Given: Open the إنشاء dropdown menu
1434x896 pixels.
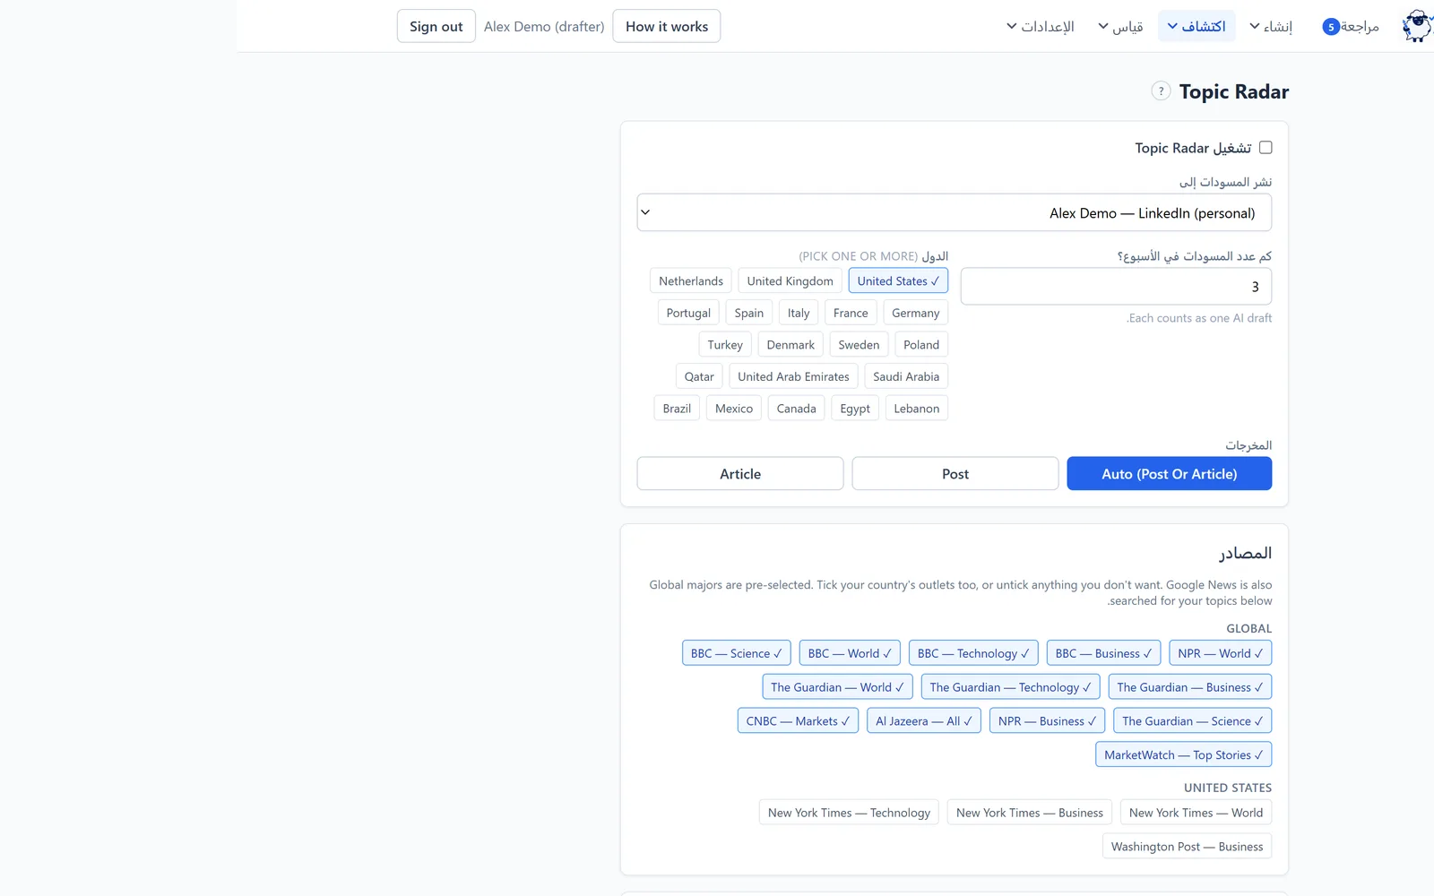Looking at the screenshot, I should pos(1271,26).
